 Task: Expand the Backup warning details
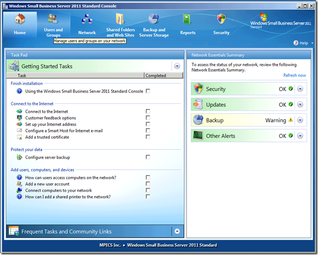300,120
